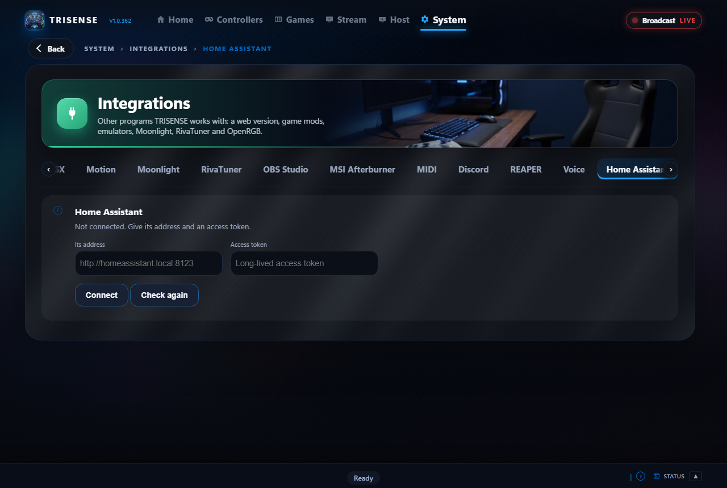Show earlier integration tabs on the left
The height and width of the screenshot is (488, 727).
pyautogui.click(x=49, y=169)
